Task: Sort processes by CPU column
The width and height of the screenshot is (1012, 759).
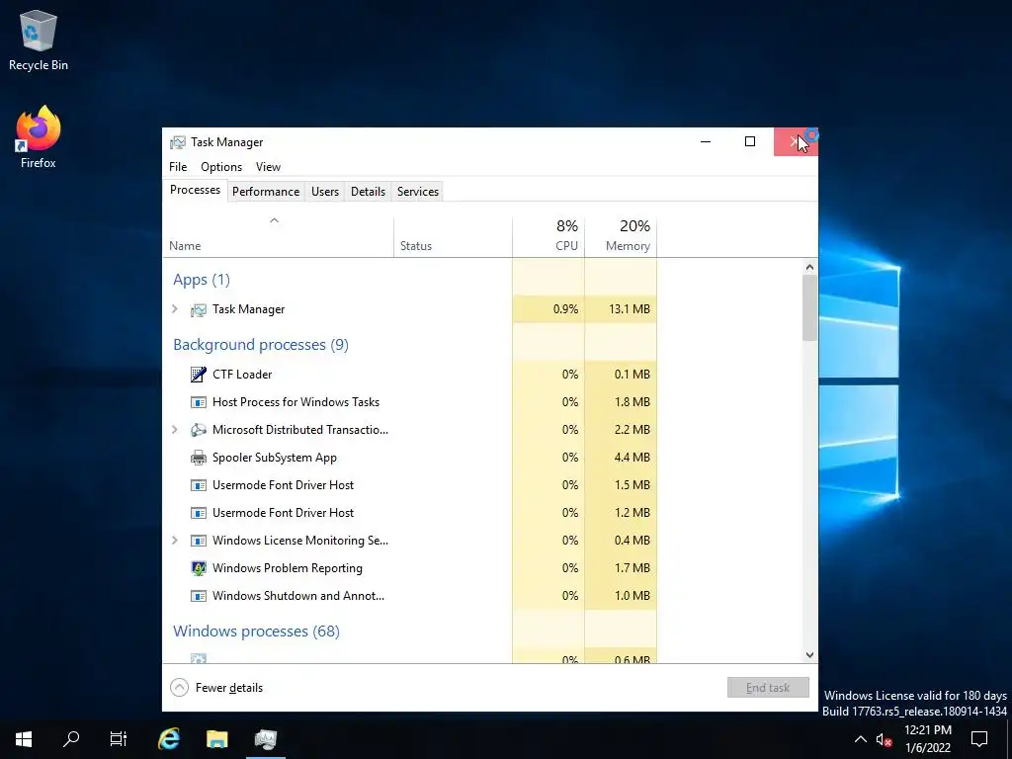Action: click(x=548, y=237)
